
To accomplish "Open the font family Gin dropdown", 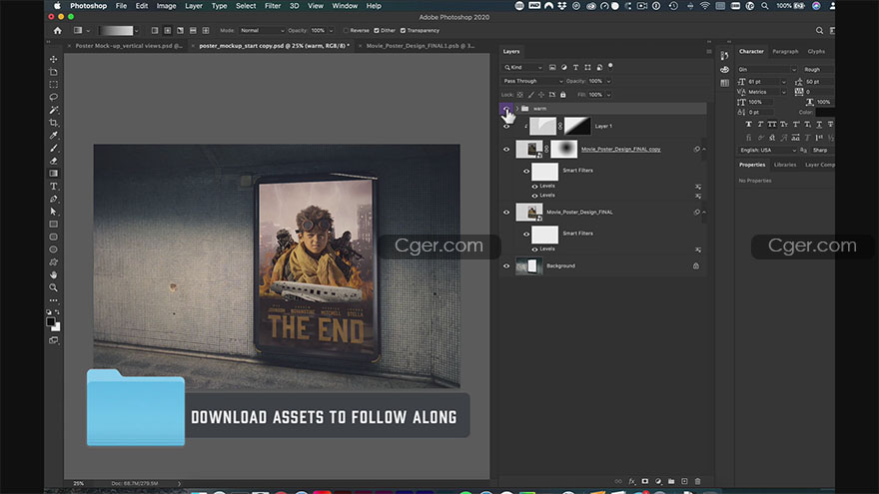I will (x=767, y=70).
